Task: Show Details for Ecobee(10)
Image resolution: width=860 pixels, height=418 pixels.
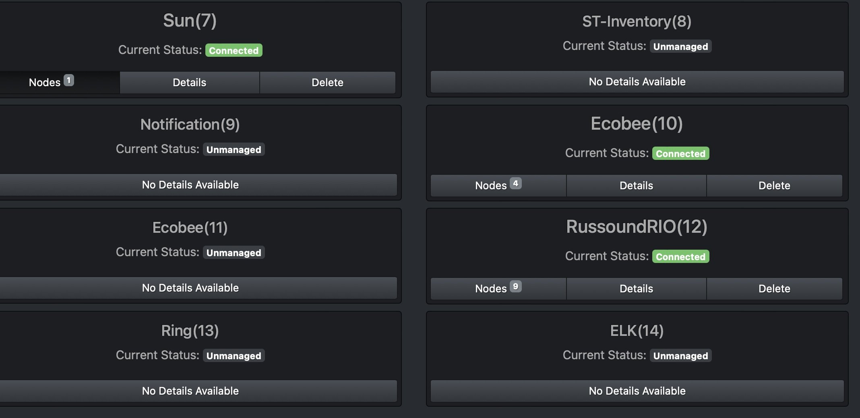Action: (x=636, y=186)
